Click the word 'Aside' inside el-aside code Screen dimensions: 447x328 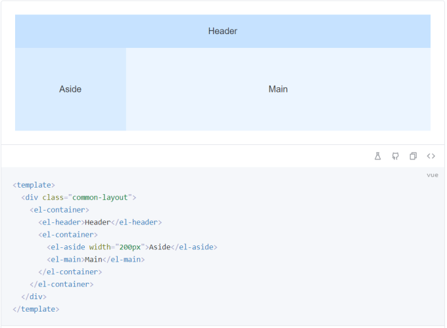point(160,247)
